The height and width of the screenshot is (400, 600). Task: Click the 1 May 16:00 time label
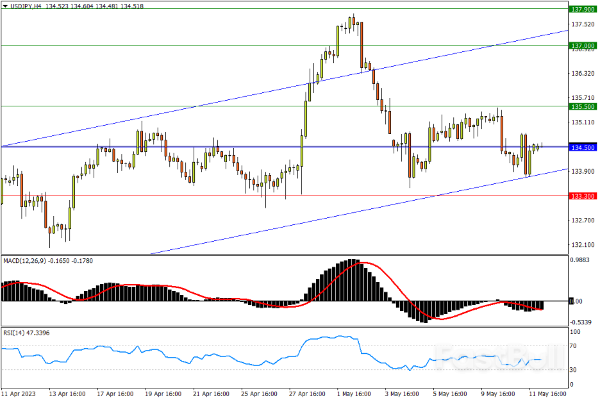(x=354, y=394)
